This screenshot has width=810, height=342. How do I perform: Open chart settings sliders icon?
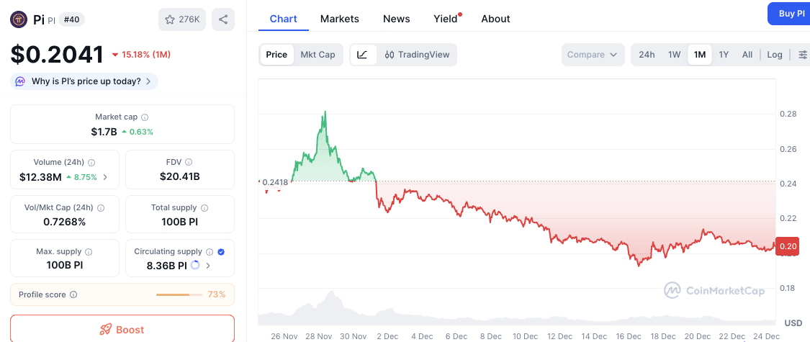tap(803, 55)
